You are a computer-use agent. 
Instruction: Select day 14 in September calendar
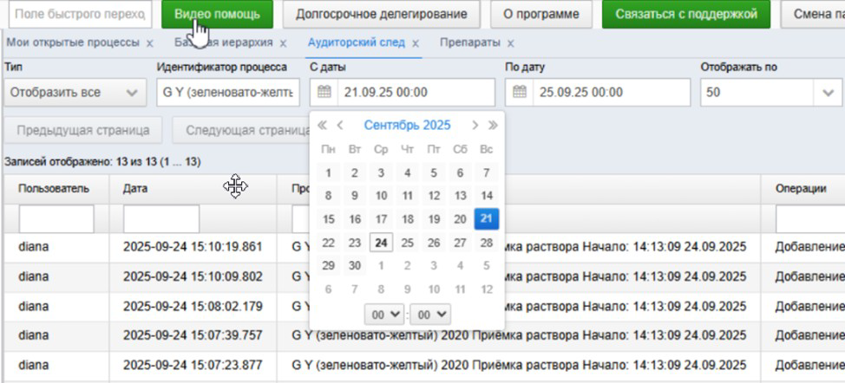487,196
